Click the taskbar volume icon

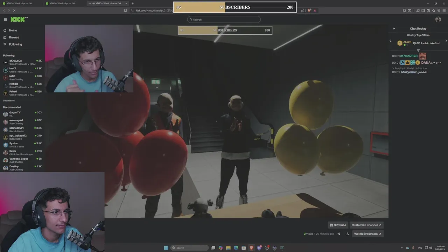(x=430, y=248)
